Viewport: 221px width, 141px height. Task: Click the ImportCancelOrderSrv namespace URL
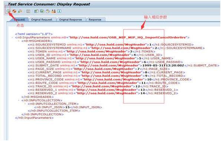coord(128,37)
